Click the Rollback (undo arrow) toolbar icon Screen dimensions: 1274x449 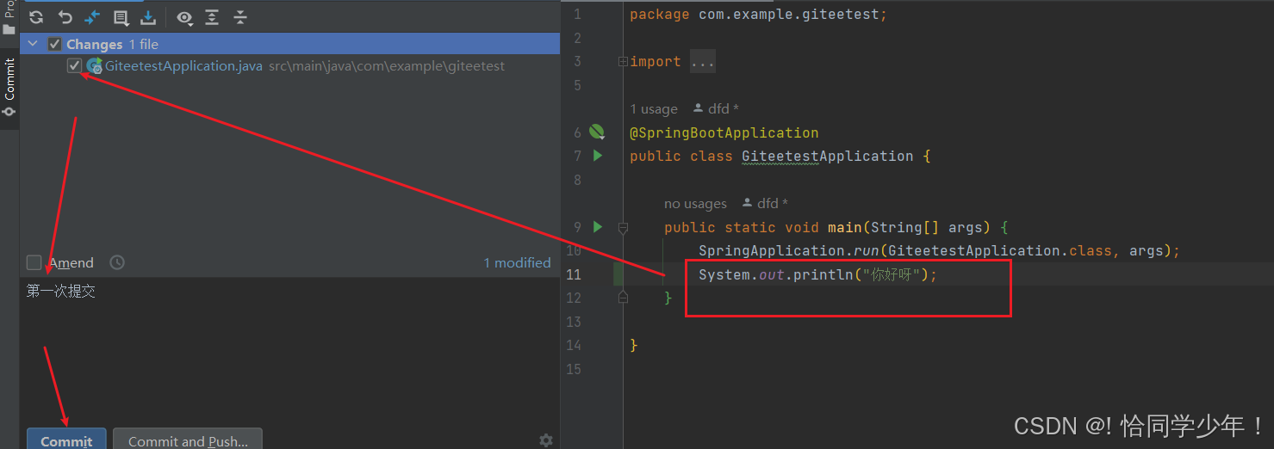(x=65, y=17)
